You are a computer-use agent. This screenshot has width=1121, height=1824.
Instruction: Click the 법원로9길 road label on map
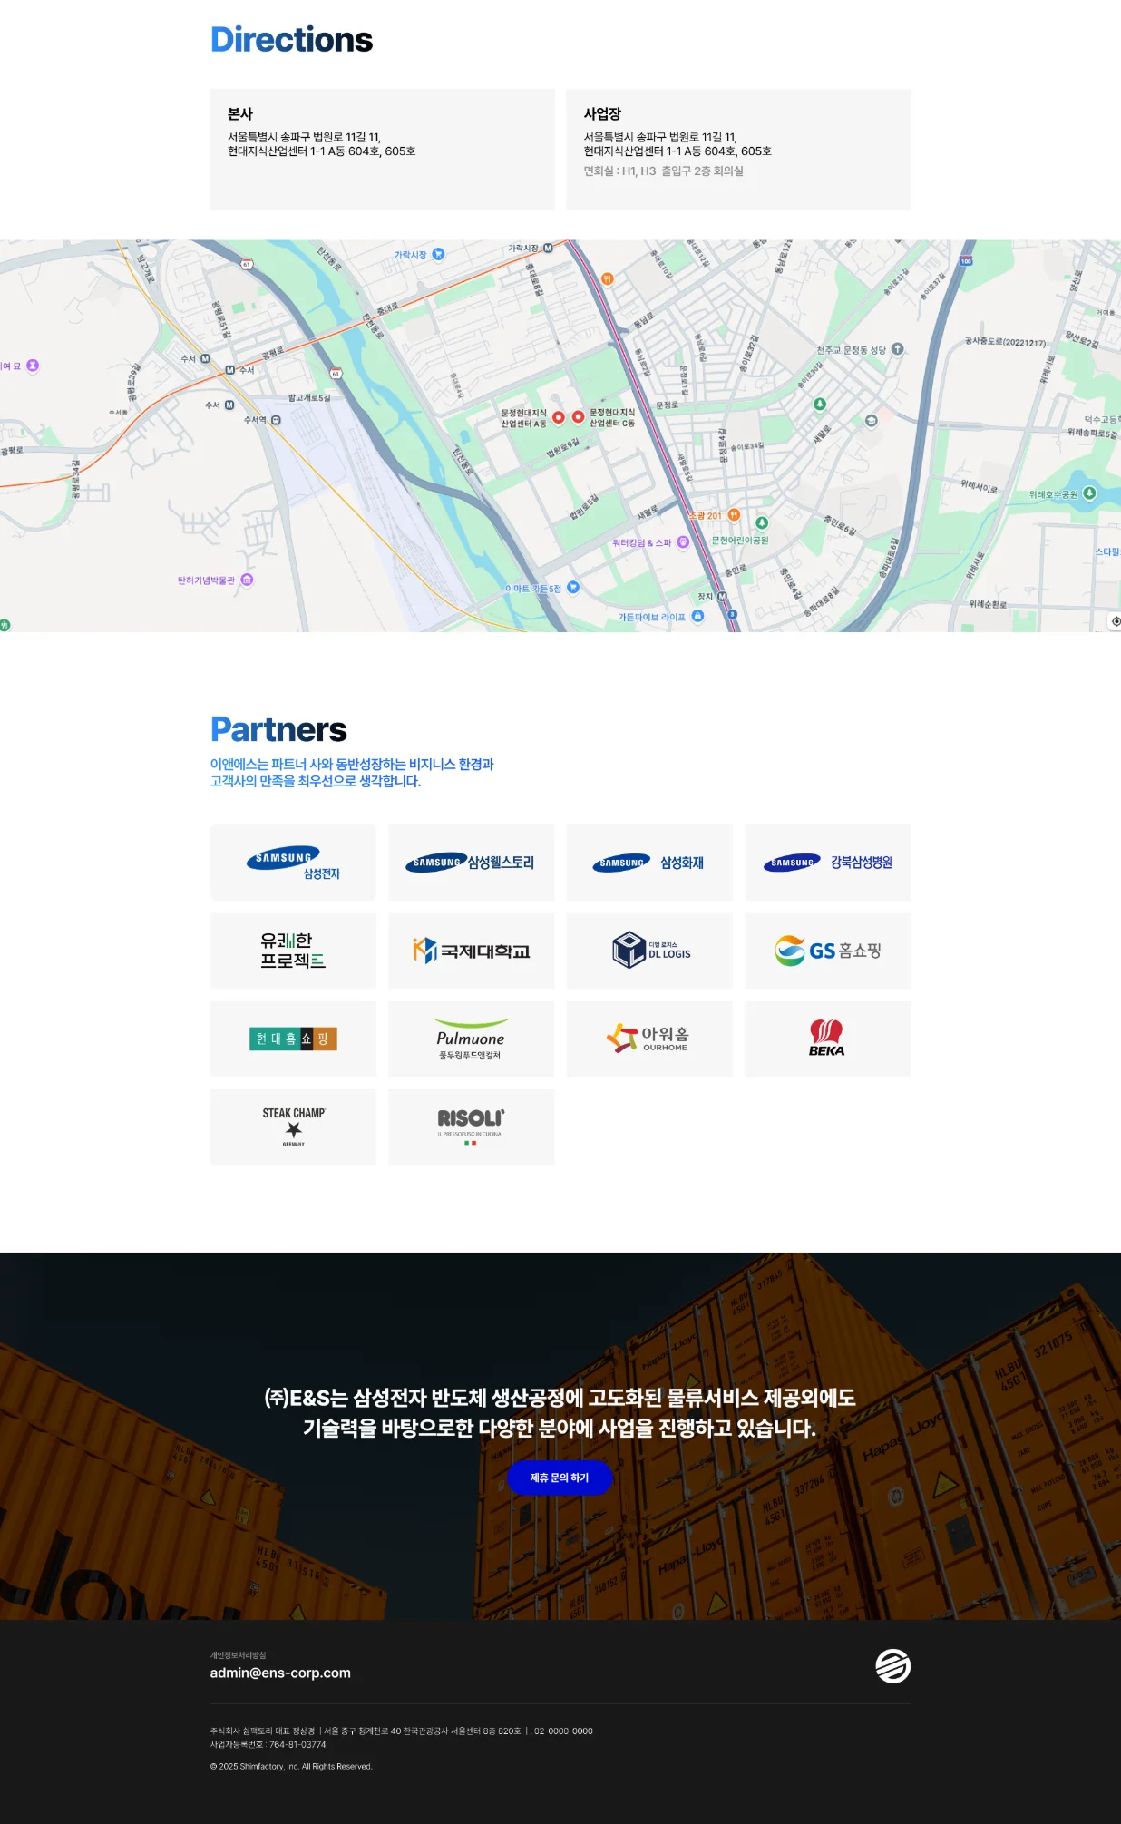click(562, 448)
